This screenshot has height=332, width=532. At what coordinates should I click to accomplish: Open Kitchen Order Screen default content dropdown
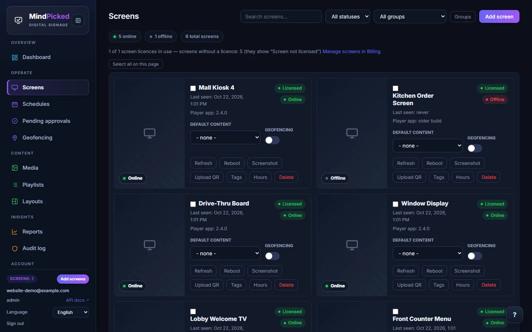tap(428, 146)
